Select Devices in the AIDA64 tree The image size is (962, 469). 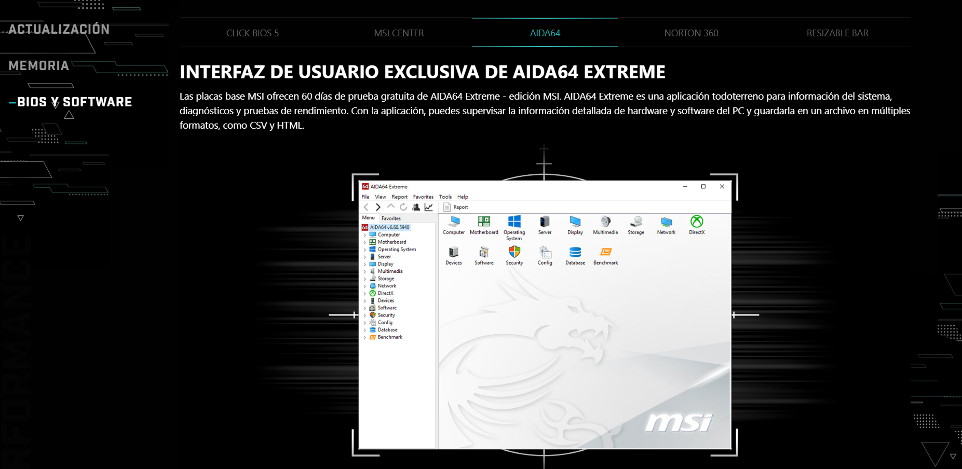pos(386,300)
